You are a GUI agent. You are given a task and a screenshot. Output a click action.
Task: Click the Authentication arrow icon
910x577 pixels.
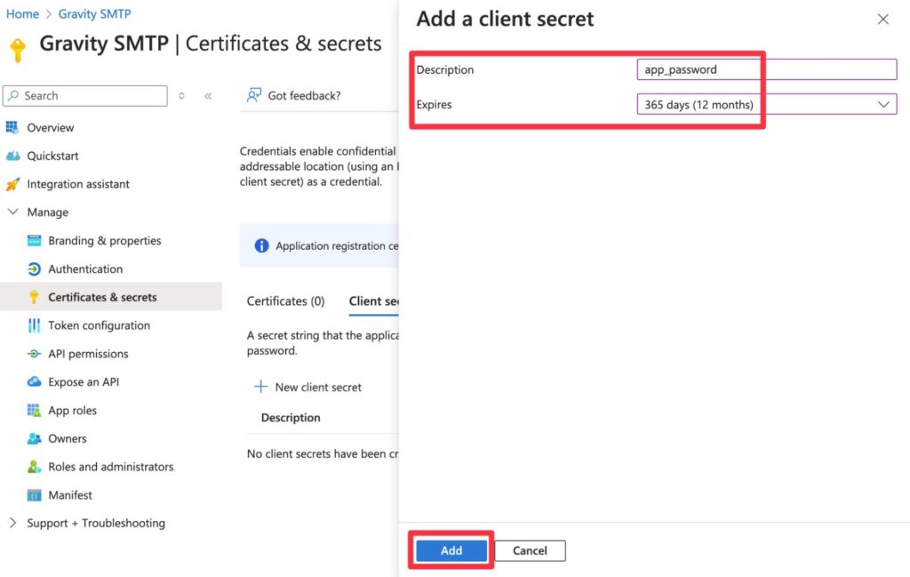coord(35,268)
